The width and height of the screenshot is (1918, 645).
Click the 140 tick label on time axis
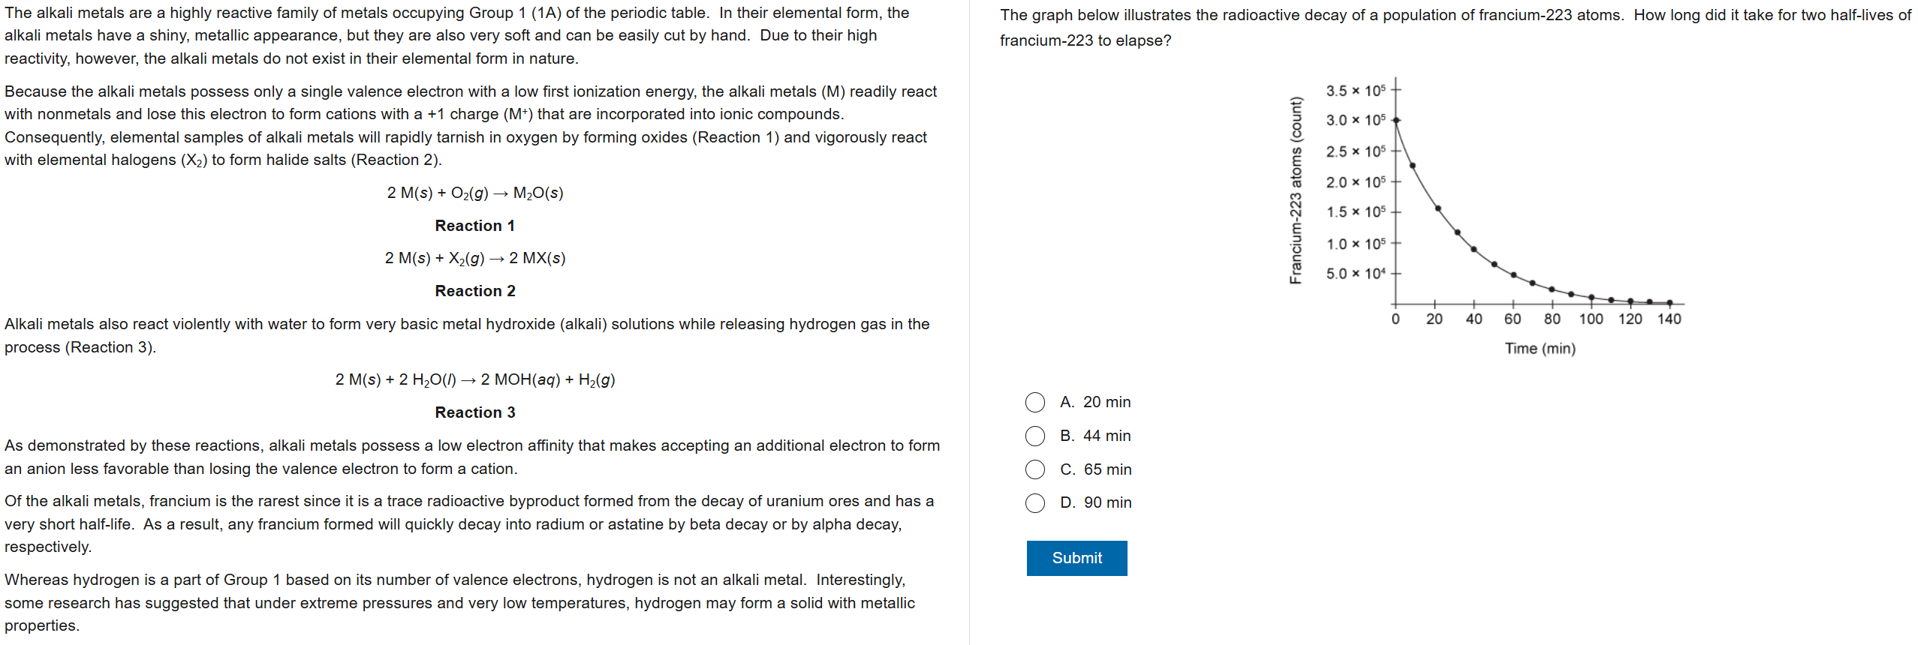pyautogui.click(x=1669, y=319)
